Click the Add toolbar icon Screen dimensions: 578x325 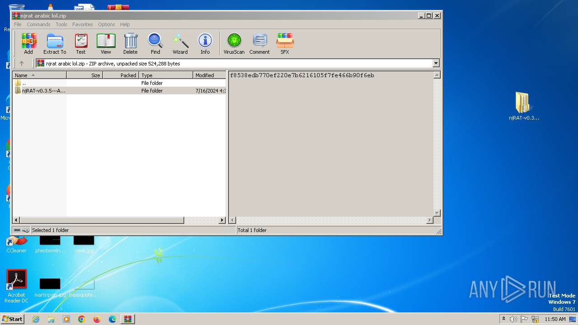tap(28, 44)
